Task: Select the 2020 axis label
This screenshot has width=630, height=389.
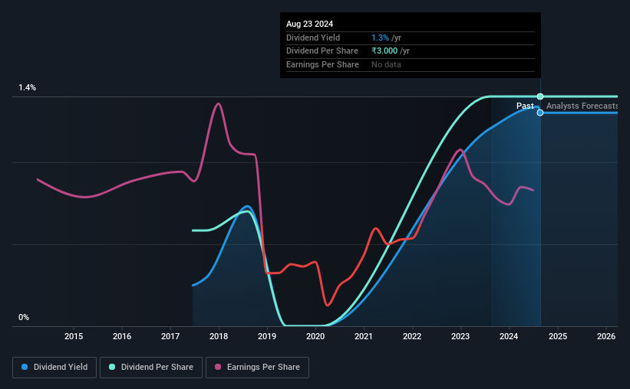Action: [315, 336]
